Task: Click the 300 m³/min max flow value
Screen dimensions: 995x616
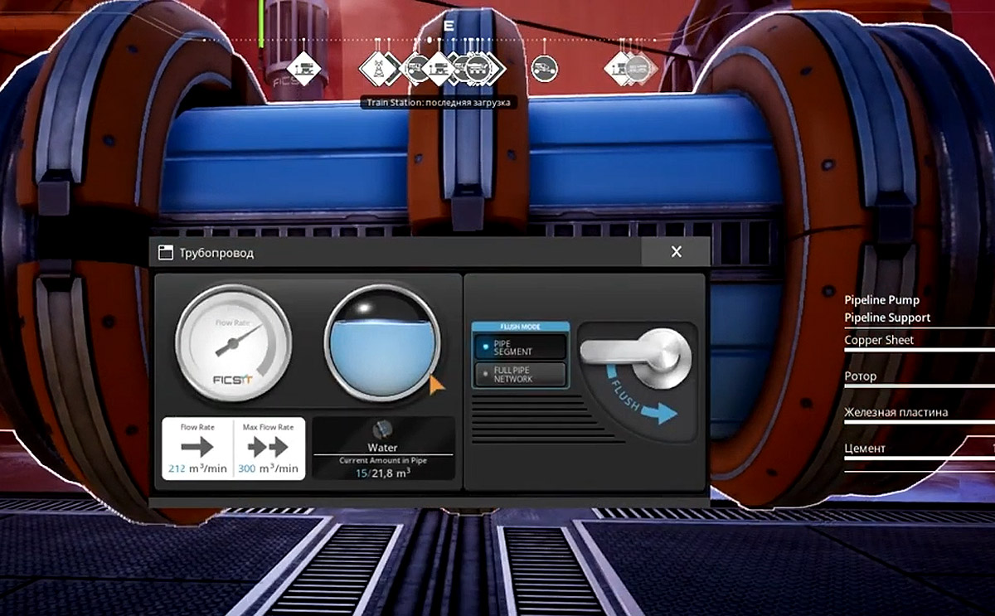Action: coord(268,468)
